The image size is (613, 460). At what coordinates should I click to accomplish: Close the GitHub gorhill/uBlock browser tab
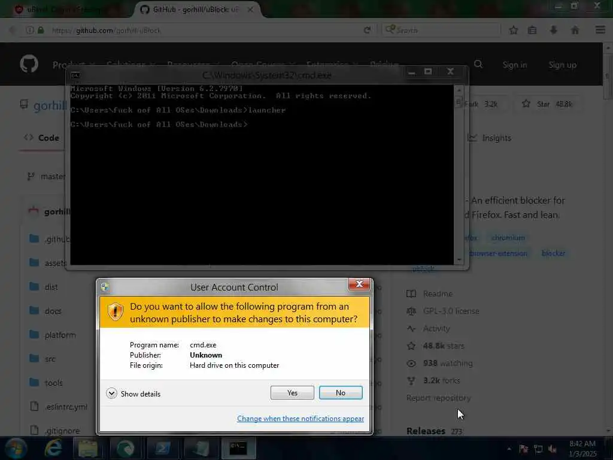point(250,10)
